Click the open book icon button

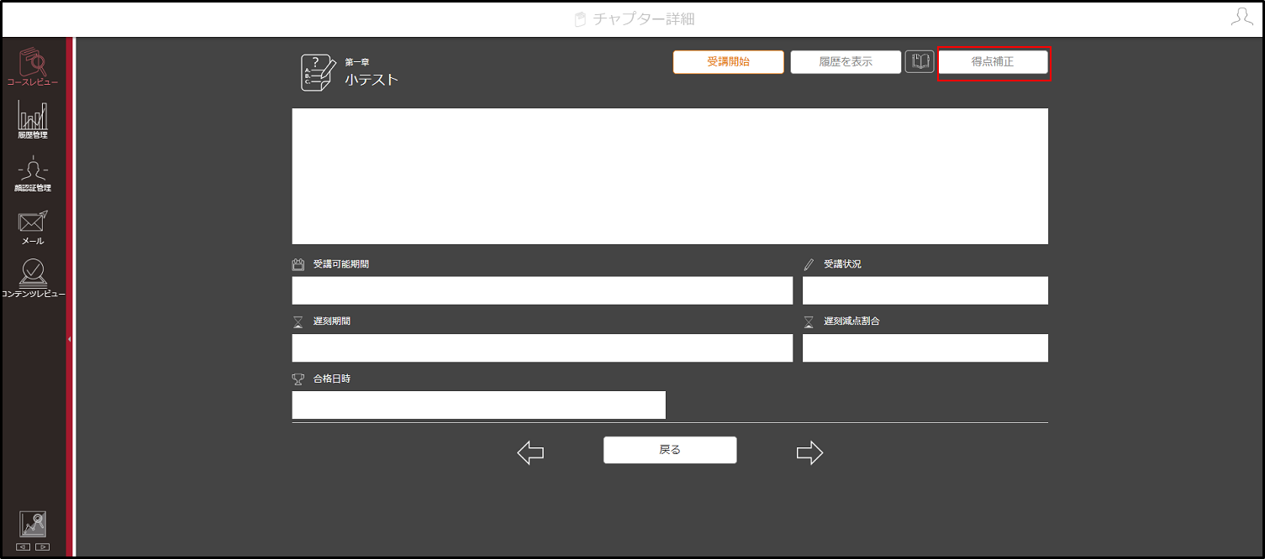coord(920,61)
